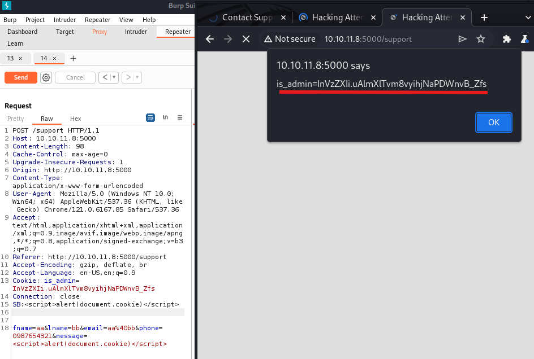Add a new Repeater tab with plus
Viewport: 534px width, 359px height.
(x=73, y=59)
